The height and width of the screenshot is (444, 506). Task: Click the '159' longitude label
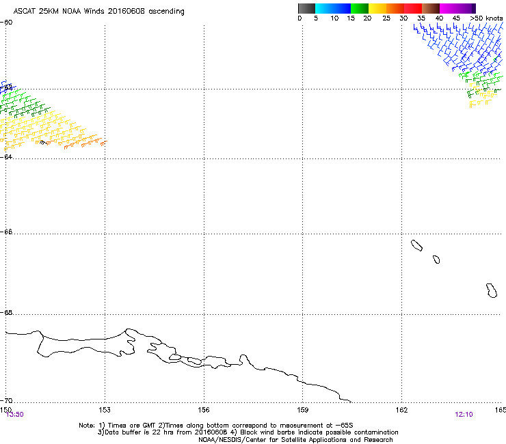[303, 410]
